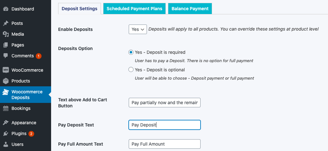Click the Woocommerce Deposits icon
The width and height of the screenshot is (328, 151).
coord(6,92)
